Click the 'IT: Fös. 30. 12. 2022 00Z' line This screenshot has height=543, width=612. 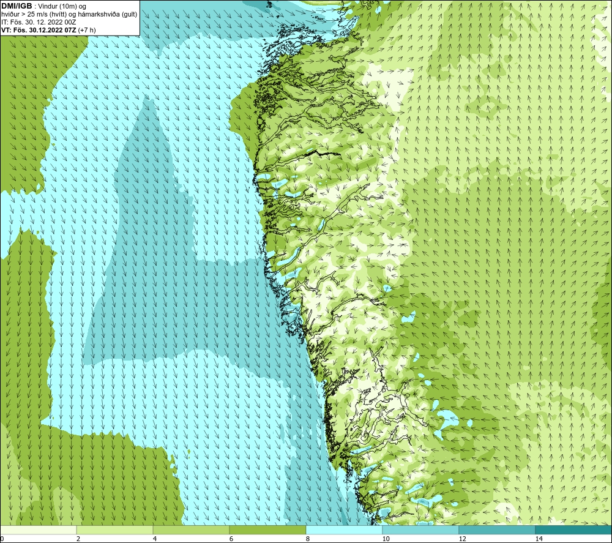click(x=39, y=22)
